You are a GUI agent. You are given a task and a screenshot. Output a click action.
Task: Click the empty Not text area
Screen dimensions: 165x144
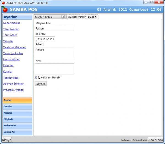tap(54, 69)
